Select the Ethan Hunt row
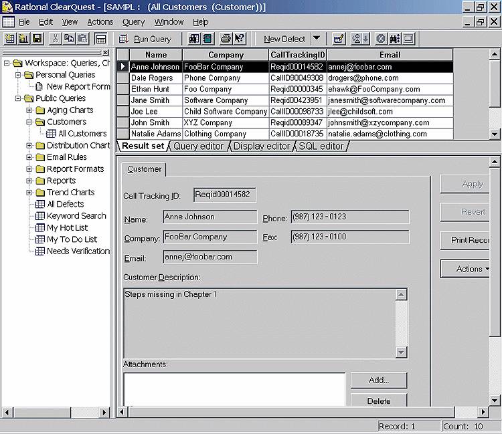The height and width of the screenshot is (434, 502). point(151,89)
